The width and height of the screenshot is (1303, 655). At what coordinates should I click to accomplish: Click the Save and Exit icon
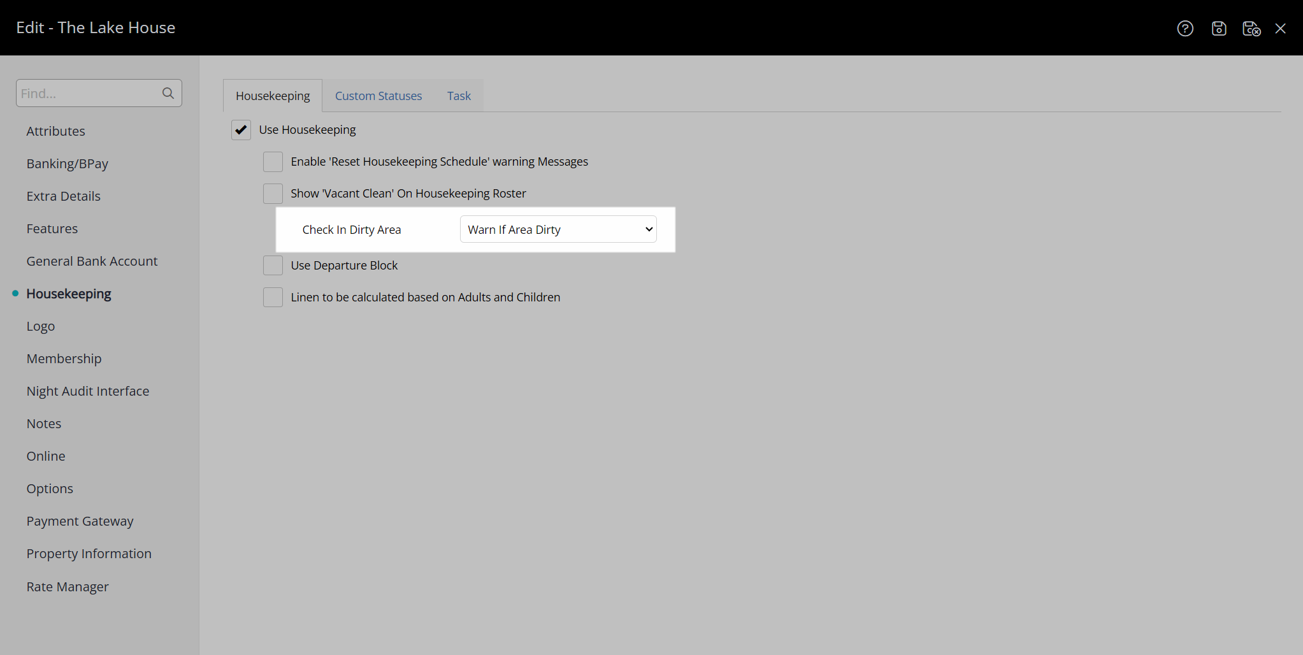point(1251,28)
